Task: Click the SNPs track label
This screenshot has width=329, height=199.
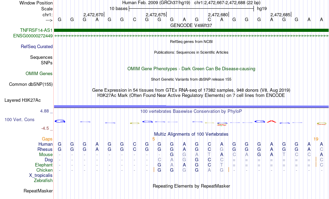Action: coord(47,63)
